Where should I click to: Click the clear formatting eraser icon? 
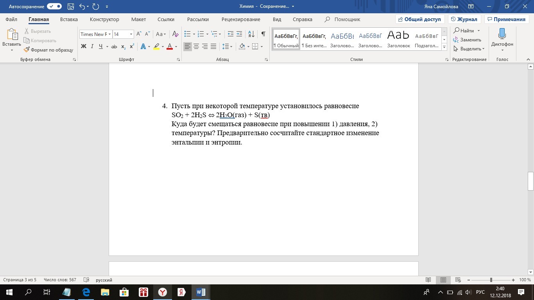[175, 34]
